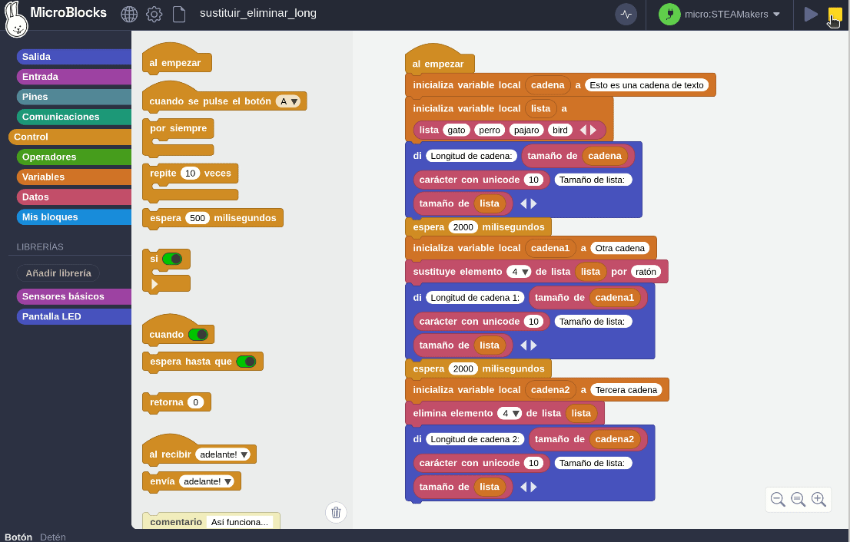Edit the 'pajaro' list item
850x542 pixels.
526,130
